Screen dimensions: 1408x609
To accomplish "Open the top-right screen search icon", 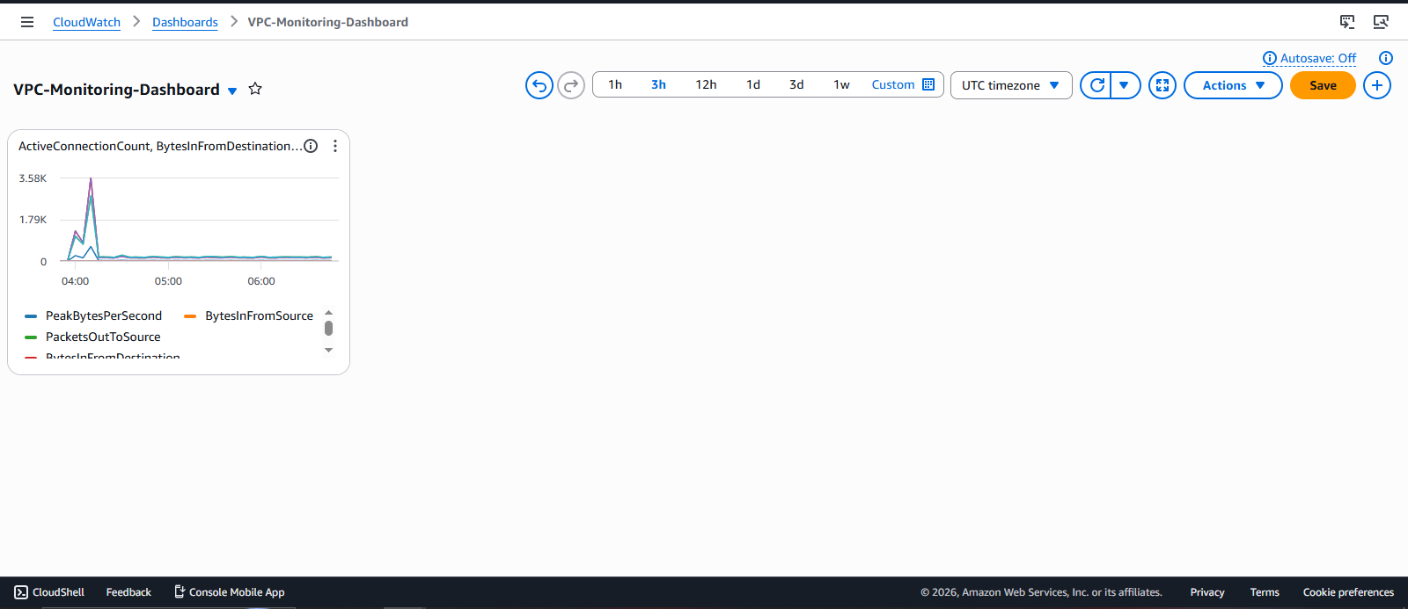I will click(x=1381, y=22).
